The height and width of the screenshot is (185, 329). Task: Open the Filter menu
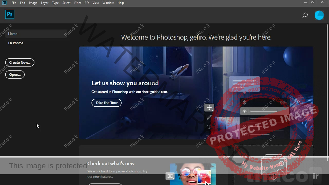coord(78,3)
